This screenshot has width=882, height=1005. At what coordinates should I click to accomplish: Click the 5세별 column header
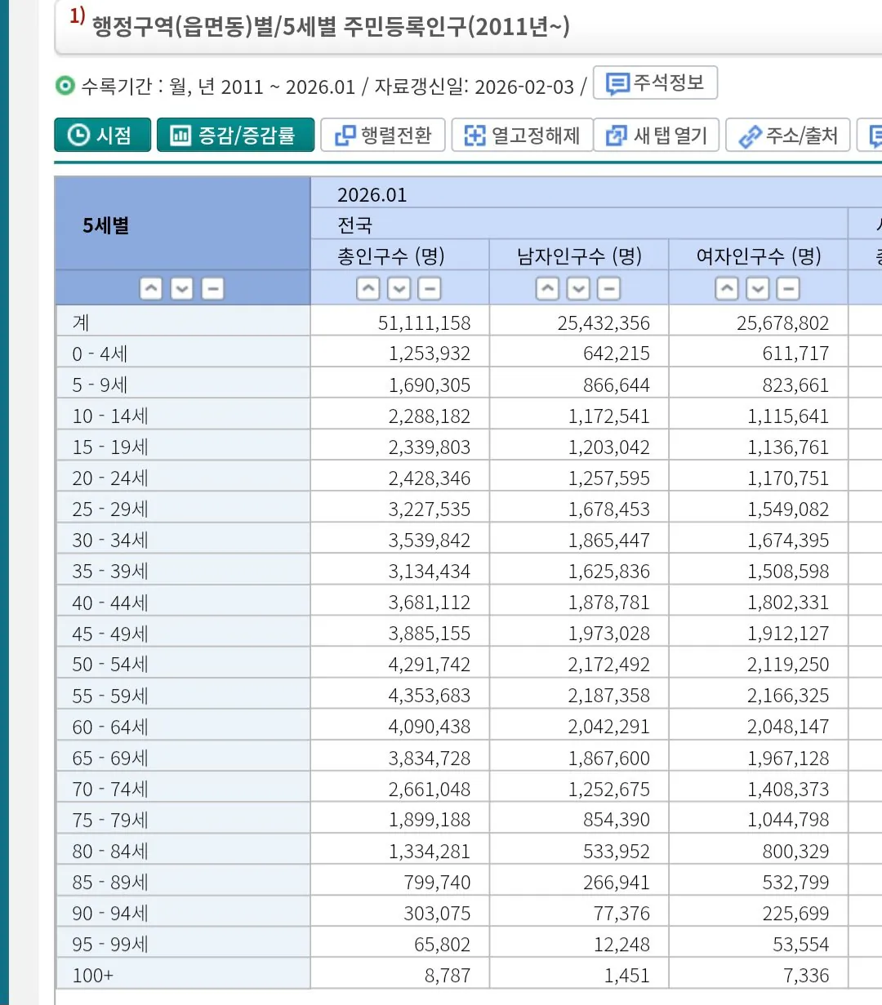[183, 225]
